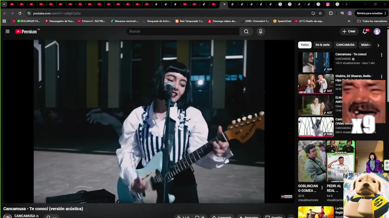Open the YouTube account avatar menu
This screenshot has height=218, width=389.
pyautogui.click(x=377, y=31)
